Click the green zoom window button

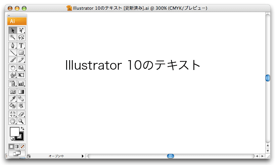(x=24, y=8)
